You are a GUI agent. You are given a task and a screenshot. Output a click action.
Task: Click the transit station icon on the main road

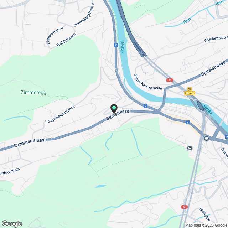coord(206,138)
